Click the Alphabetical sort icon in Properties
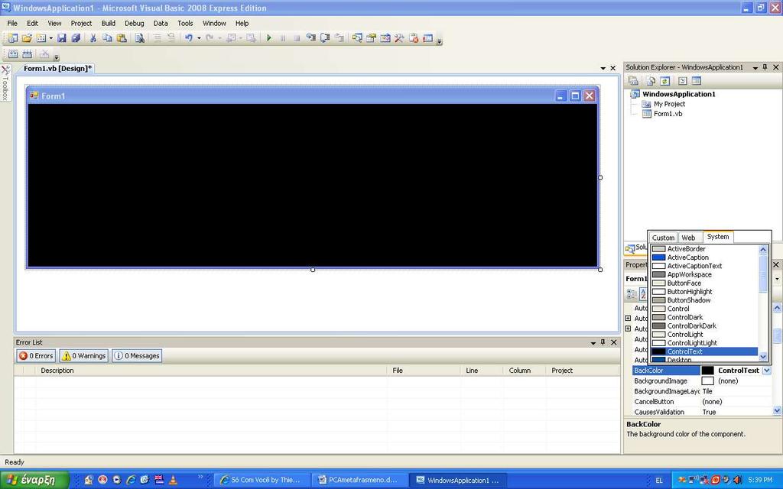This screenshot has height=489, width=783. coord(643,294)
